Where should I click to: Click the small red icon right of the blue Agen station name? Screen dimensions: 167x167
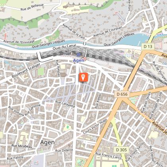click(x=85, y=58)
